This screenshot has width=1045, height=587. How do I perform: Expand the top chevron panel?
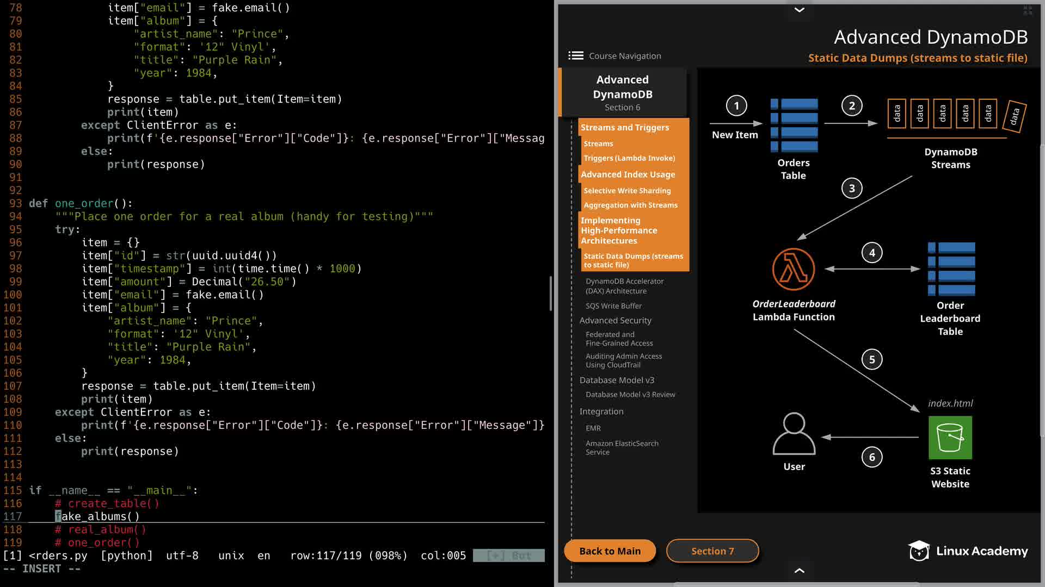[x=799, y=10]
